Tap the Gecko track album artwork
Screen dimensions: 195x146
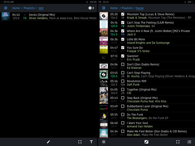[5, 16]
